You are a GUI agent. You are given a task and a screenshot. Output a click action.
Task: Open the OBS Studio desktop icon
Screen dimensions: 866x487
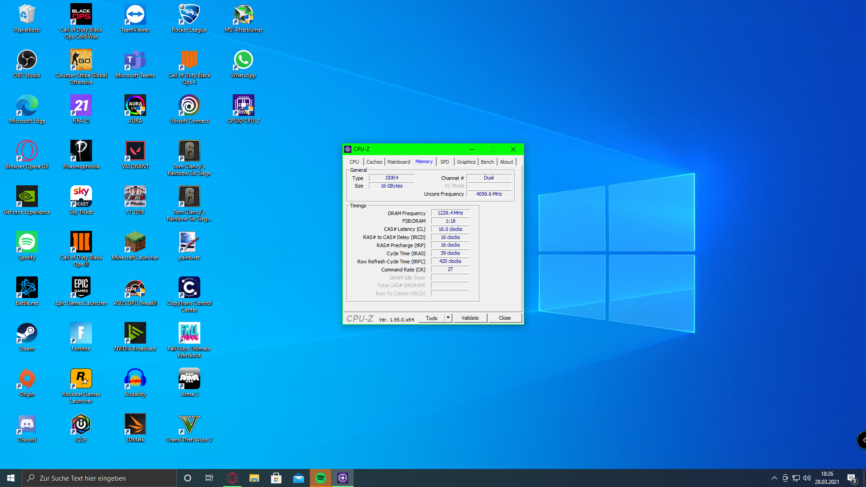tap(27, 60)
